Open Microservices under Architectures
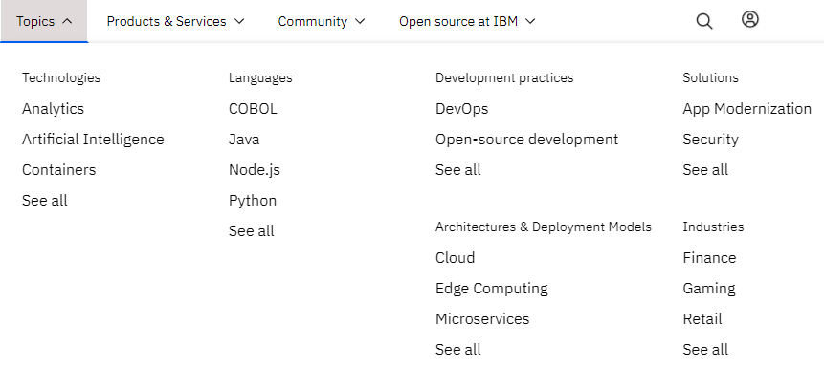Image resolution: width=824 pixels, height=368 pixels. (x=482, y=318)
